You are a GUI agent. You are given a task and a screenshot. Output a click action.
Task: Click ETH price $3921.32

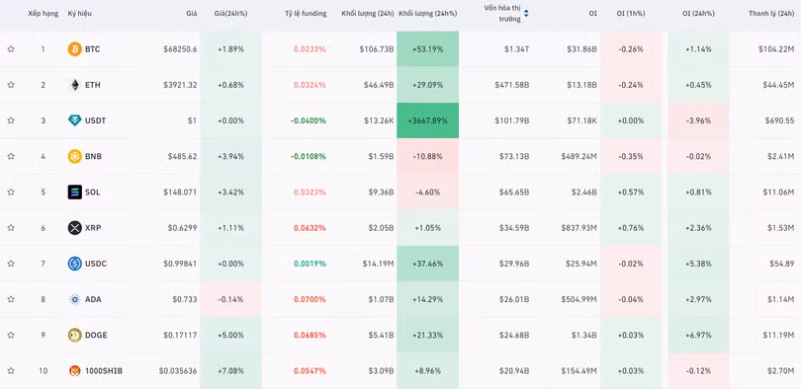pos(181,85)
